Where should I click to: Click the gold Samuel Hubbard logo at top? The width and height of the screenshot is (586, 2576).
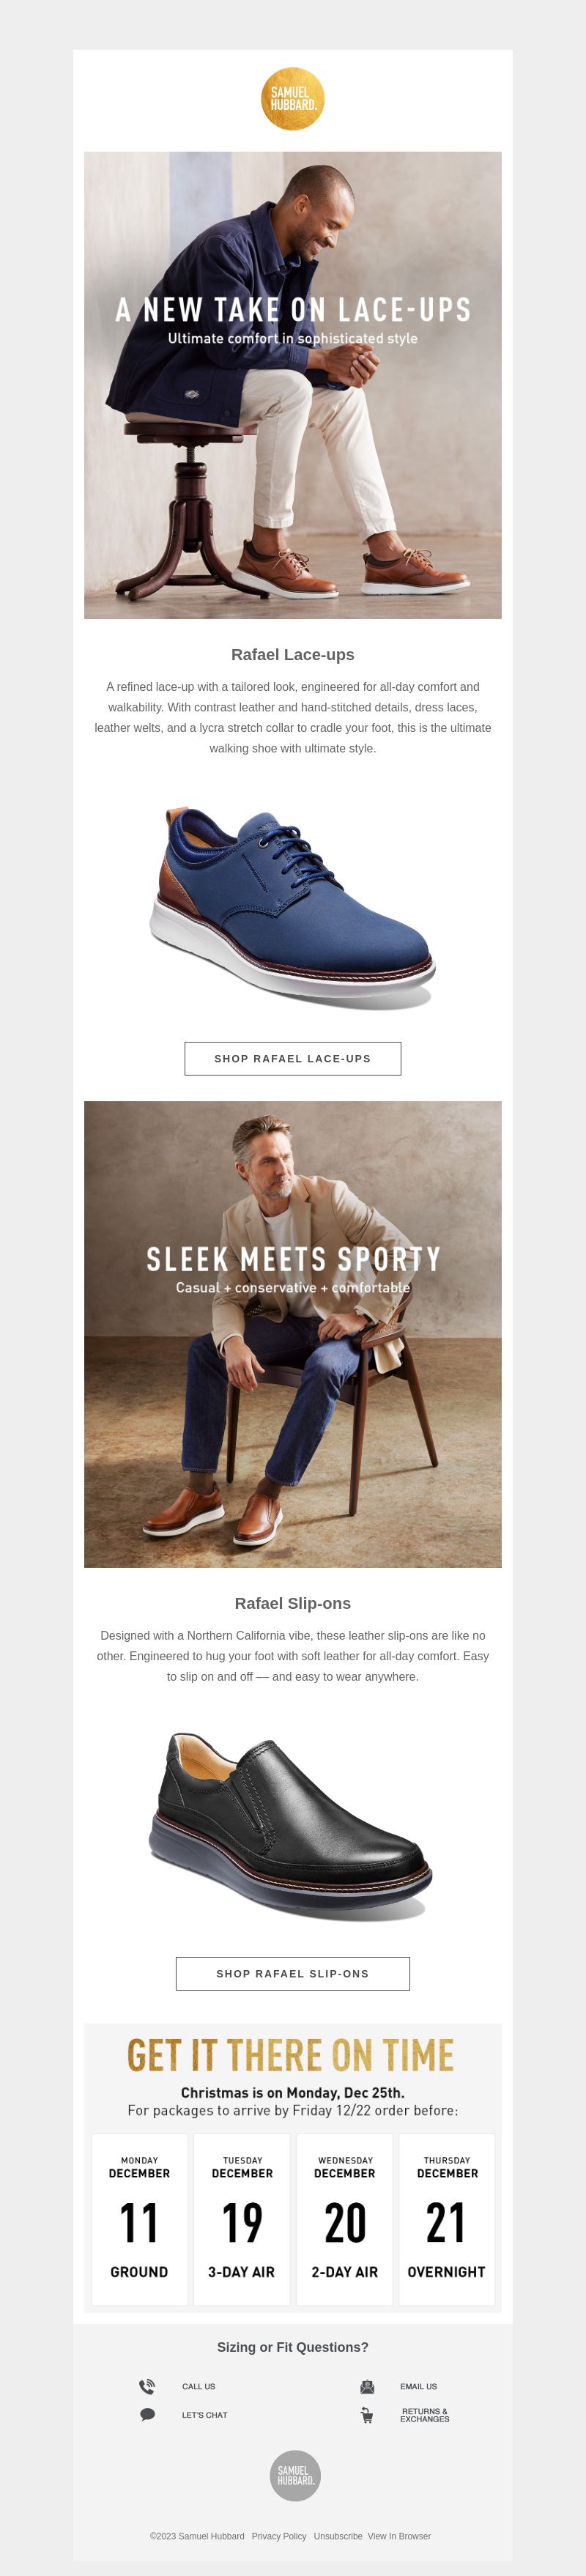coord(293,99)
